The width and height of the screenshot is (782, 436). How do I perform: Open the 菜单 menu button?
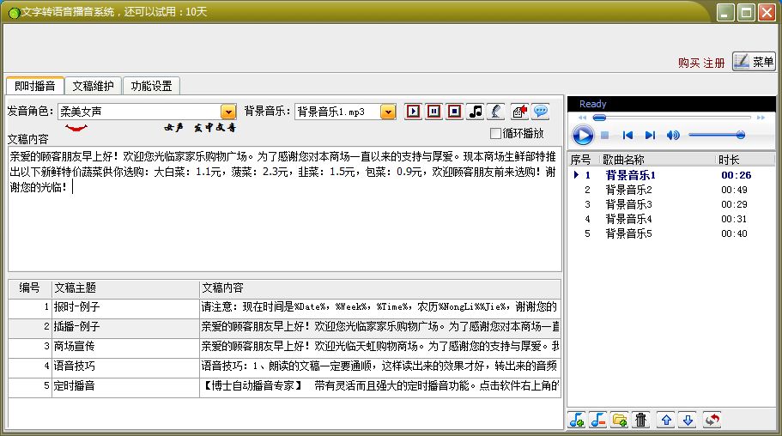[754, 61]
